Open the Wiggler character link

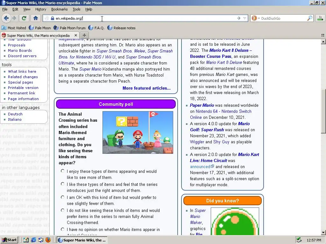197,142
